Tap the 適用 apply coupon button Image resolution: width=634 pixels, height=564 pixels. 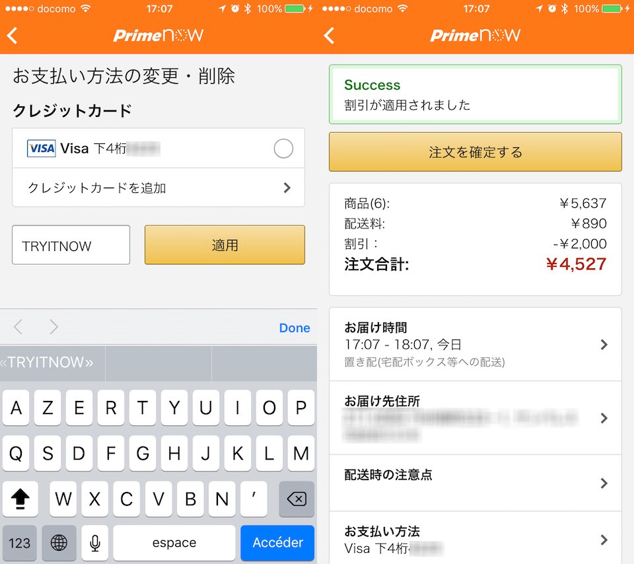pyautogui.click(x=225, y=245)
